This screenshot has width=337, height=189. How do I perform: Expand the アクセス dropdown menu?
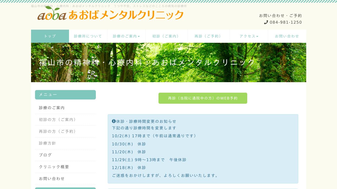tap(249, 36)
